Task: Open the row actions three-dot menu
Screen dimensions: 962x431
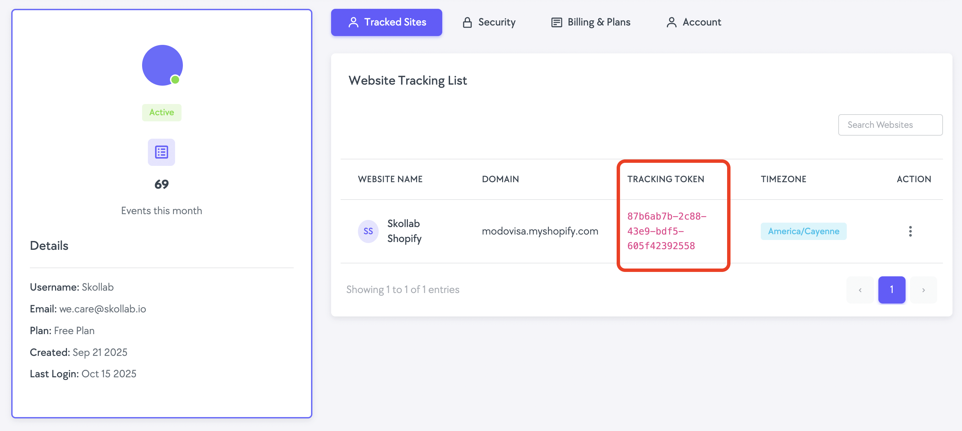Action: point(910,231)
